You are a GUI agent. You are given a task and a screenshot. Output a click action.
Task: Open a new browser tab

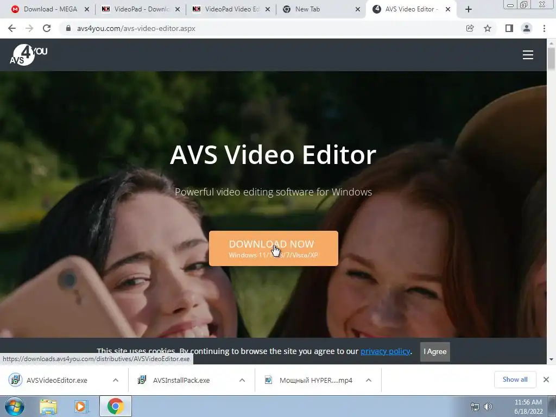pyautogui.click(x=469, y=9)
